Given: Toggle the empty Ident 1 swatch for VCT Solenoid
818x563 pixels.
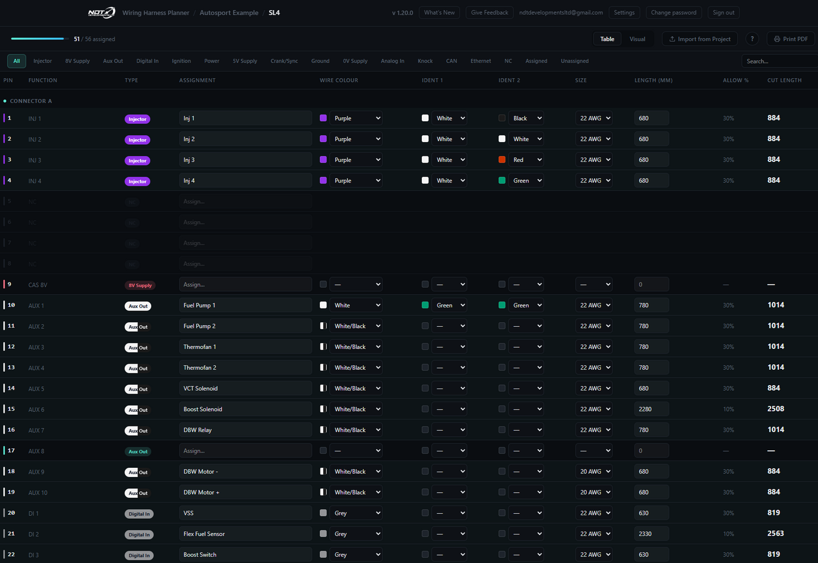Looking at the screenshot, I should pyautogui.click(x=425, y=388).
